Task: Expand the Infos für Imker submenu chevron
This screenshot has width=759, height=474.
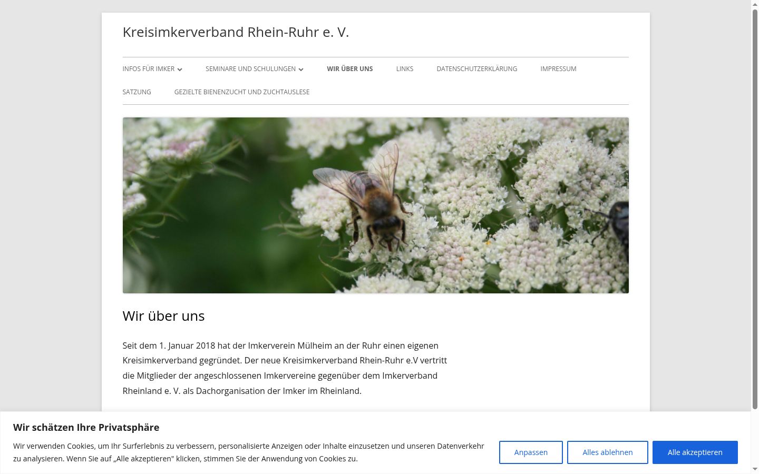Action: [x=180, y=70]
